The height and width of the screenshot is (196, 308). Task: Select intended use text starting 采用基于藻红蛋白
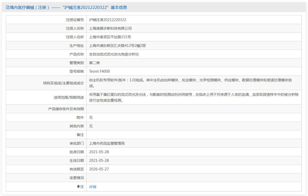[194, 97]
